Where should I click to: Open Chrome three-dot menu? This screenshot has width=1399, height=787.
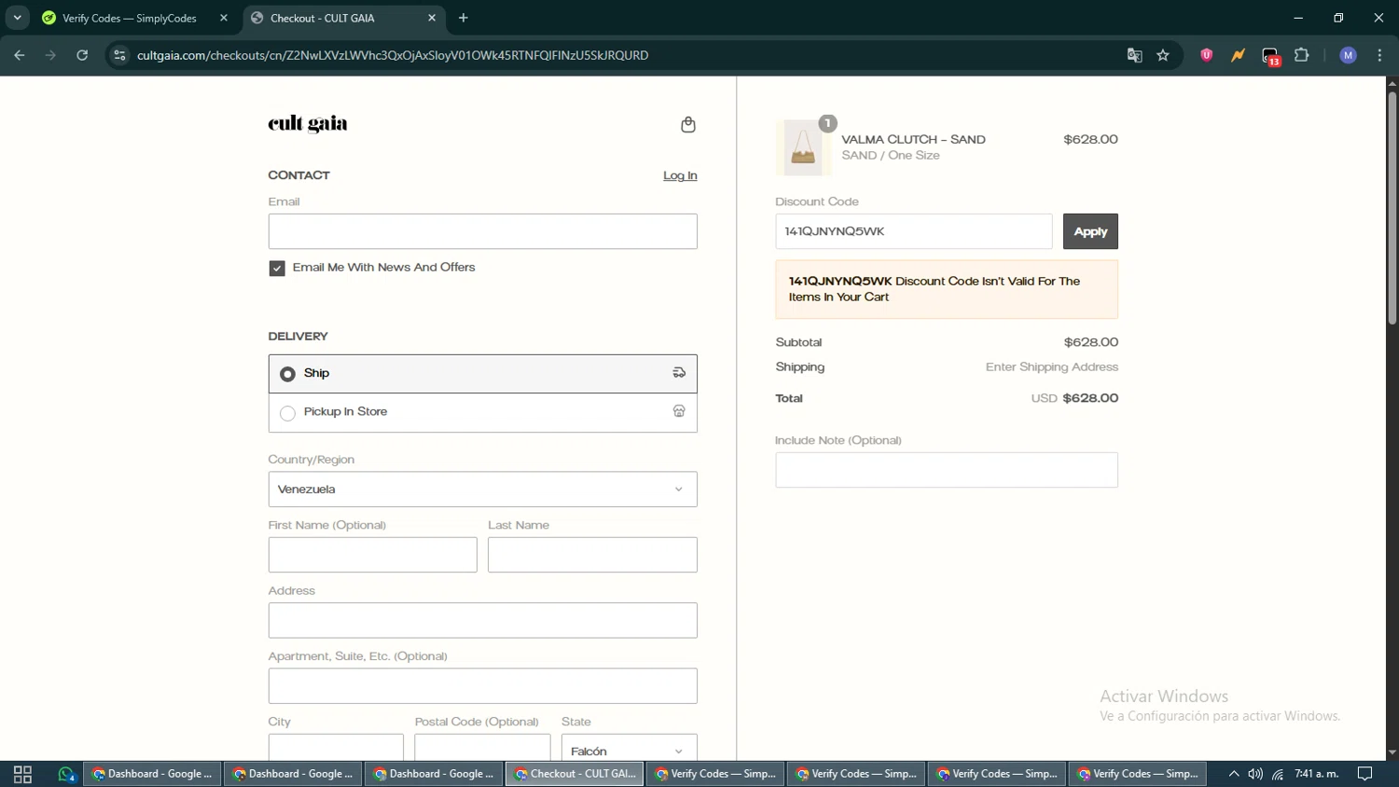coord(1379,55)
